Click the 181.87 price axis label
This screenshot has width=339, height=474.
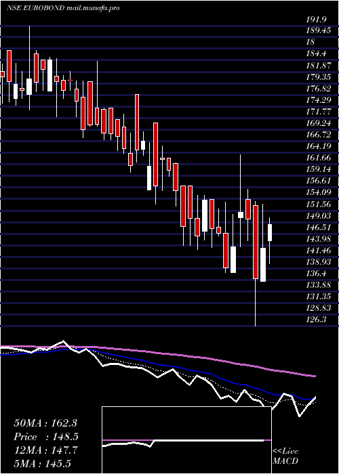pyautogui.click(x=319, y=65)
